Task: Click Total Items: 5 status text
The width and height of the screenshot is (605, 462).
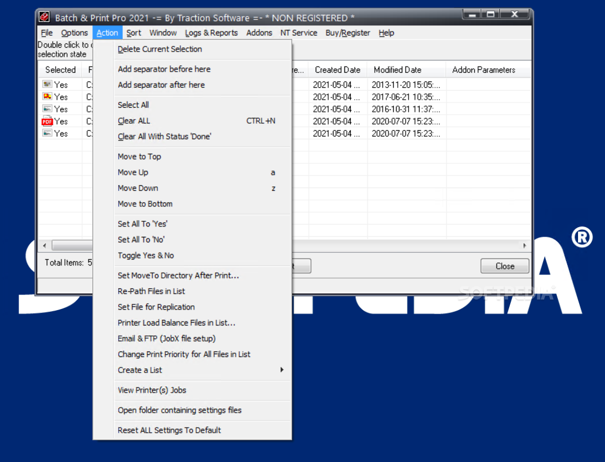Action: coord(68,263)
